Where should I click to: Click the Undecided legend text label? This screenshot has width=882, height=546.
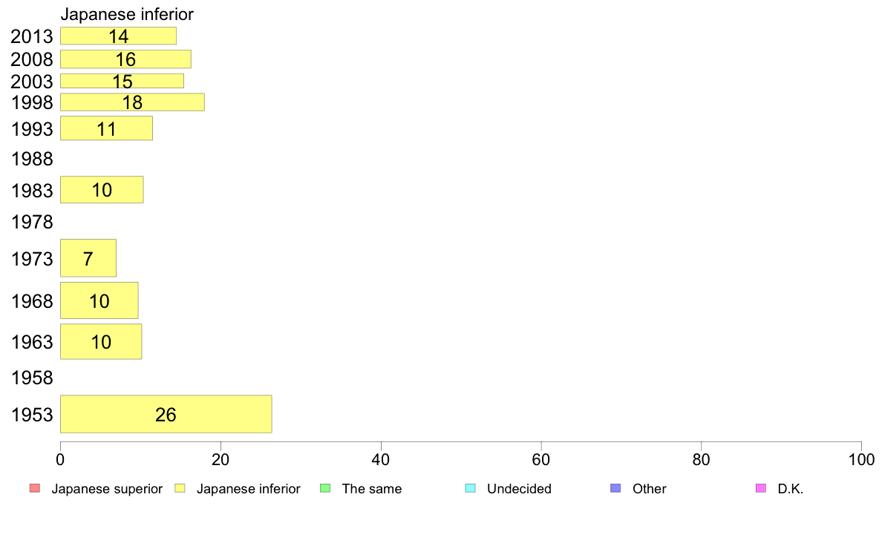(519, 489)
